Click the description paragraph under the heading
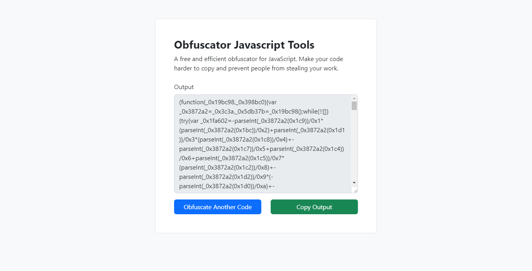Image resolution: width=532 pixels, height=271 pixels. point(259,64)
